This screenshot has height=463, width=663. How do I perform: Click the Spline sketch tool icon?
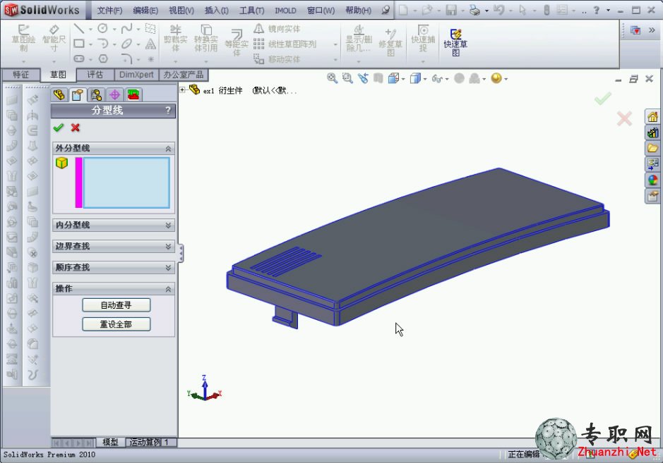click(126, 28)
